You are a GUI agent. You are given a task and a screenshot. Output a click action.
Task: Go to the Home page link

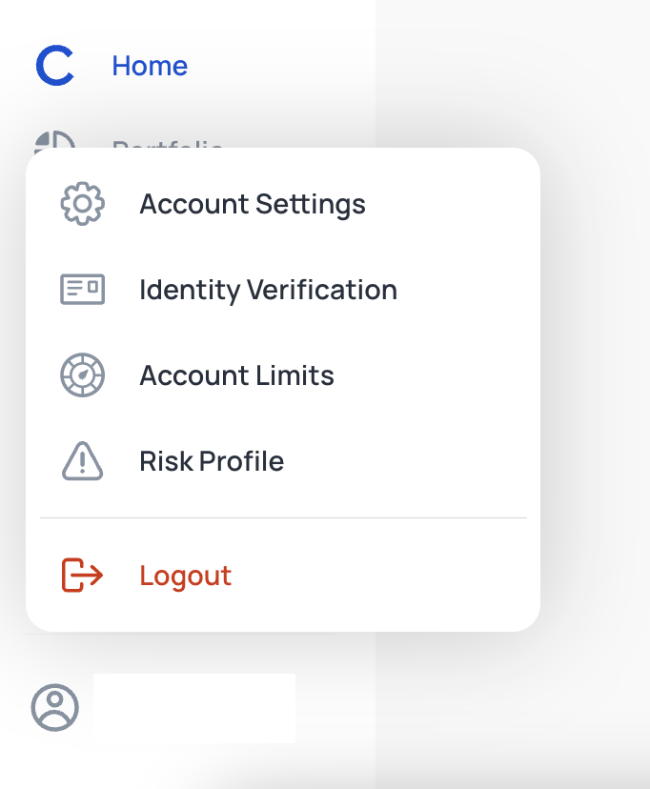tap(150, 66)
